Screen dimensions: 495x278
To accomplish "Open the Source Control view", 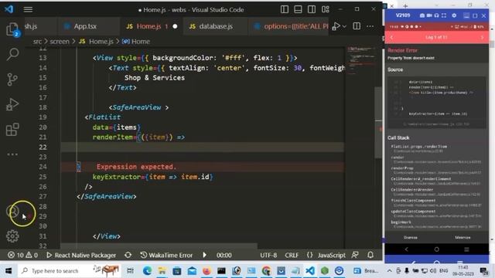I will pyautogui.click(x=12, y=79).
